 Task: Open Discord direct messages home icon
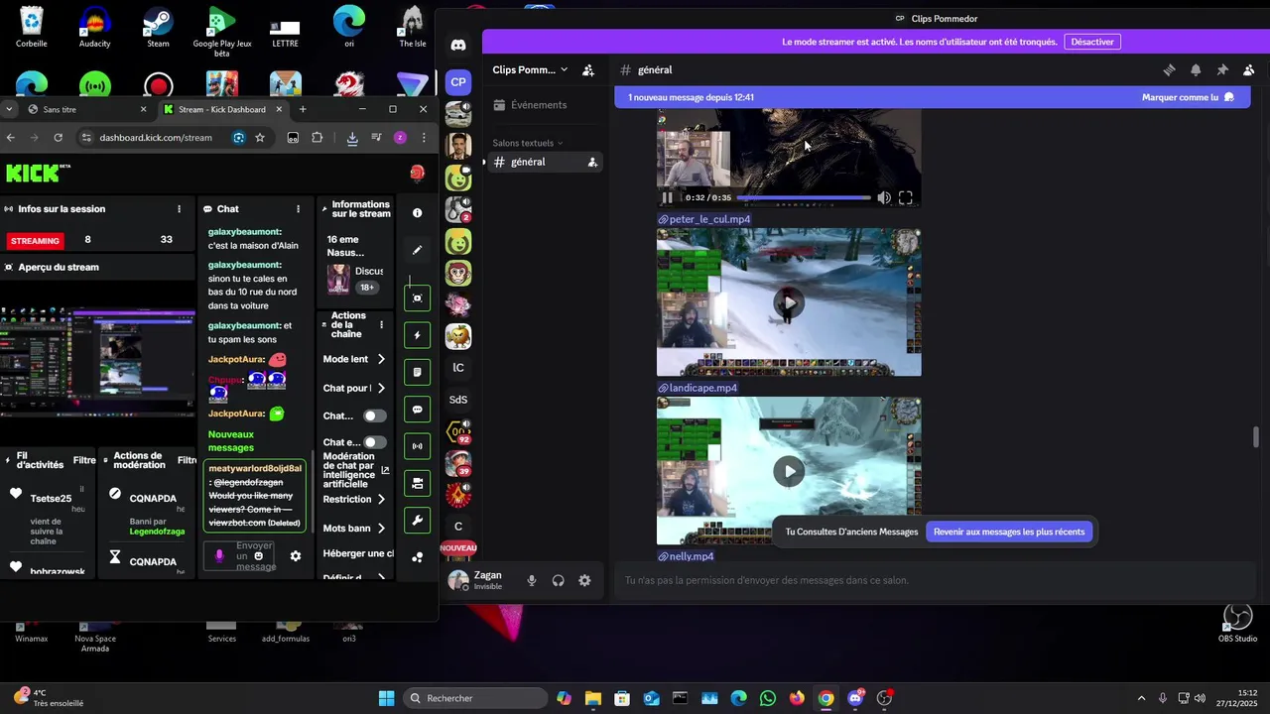coord(458,45)
